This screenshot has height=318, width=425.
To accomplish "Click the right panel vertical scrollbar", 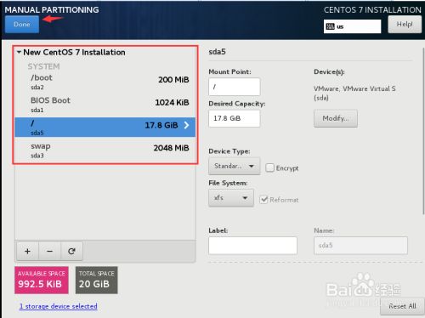I will pyautogui.click(x=423, y=130).
